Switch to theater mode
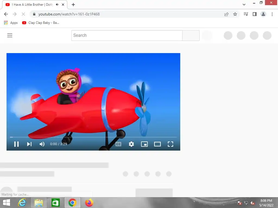This screenshot has width=278, height=208. 157,144
